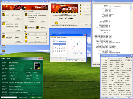This screenshot has width=133, height=99.
Task: Toggle the OpenGL 1.5 checkbox in GPU-Z
Action: (x=125, y=95)
